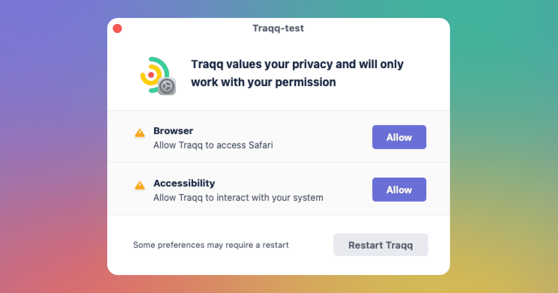Screen dimensions: 558x293
Task: Click the blank title bar area right of title
Action: pos(375,28)
